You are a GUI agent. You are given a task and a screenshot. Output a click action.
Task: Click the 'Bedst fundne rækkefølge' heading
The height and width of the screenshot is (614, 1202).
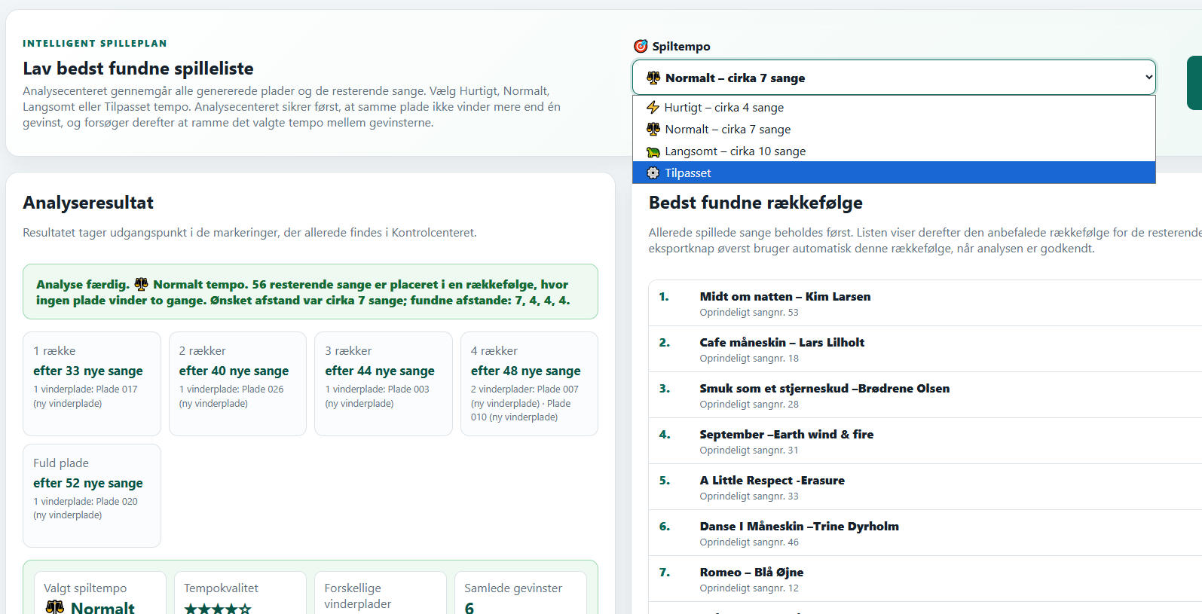(x=756, y=203)
